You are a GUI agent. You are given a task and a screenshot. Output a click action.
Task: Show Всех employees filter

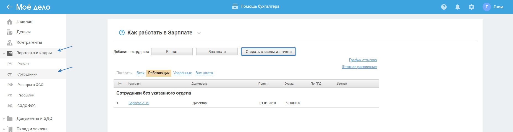coord(140,73)
